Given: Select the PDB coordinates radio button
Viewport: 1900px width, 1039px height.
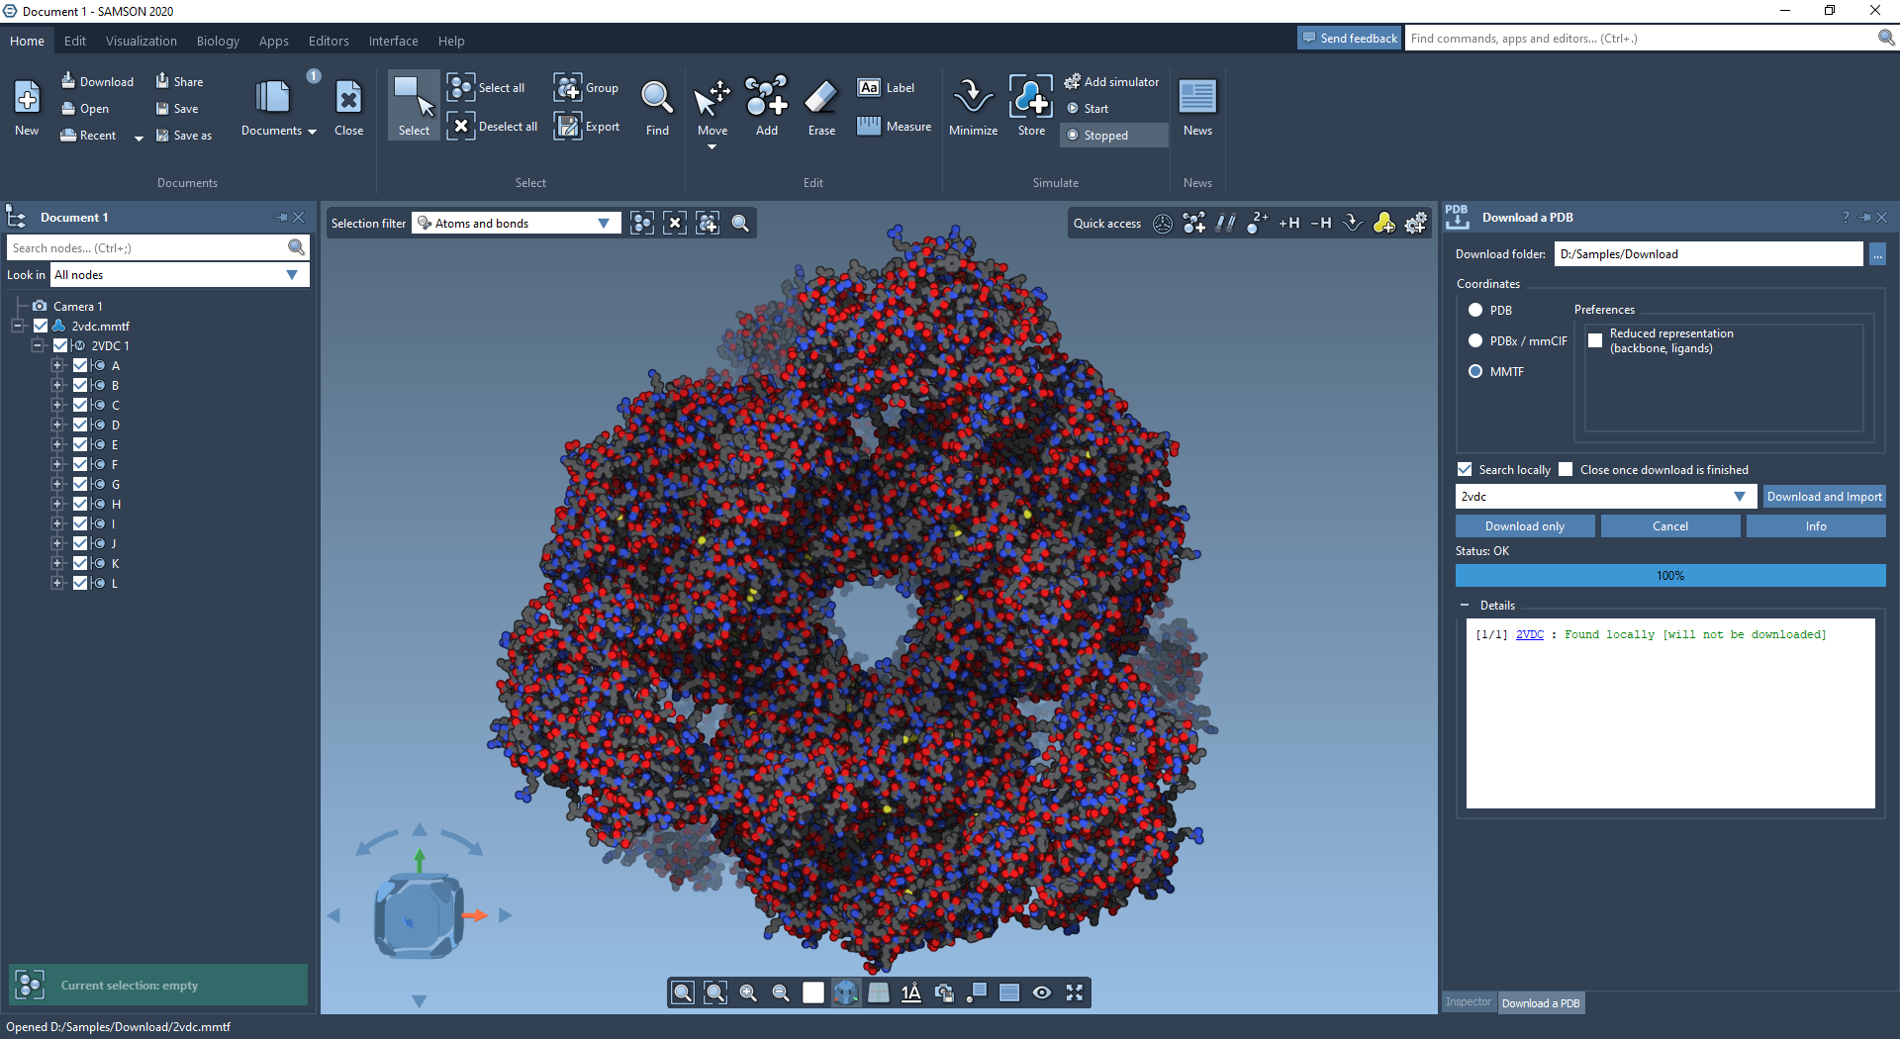Looking at the screenshot, I should click(1475, 311).
